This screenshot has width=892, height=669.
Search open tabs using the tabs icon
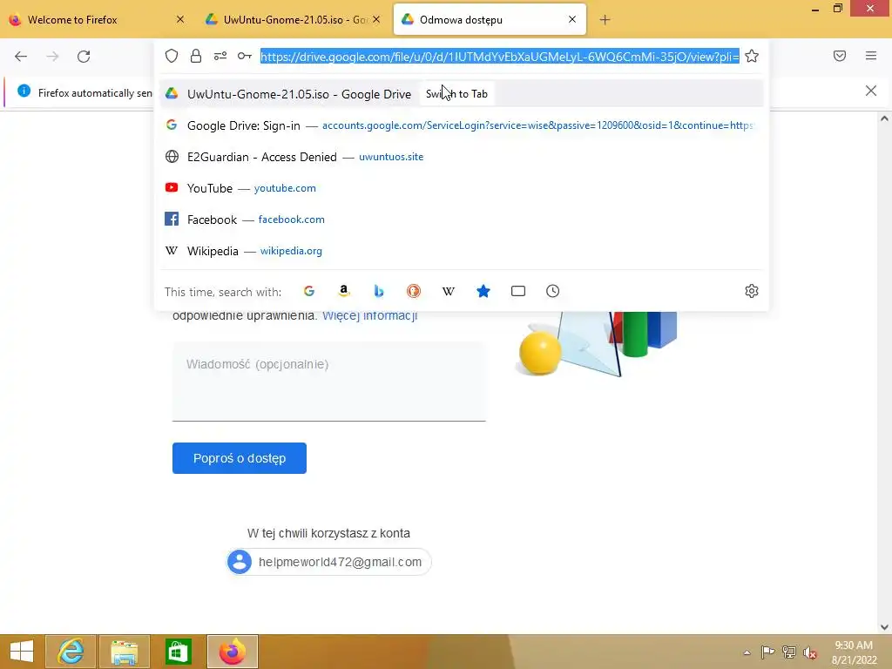point(518,291)
